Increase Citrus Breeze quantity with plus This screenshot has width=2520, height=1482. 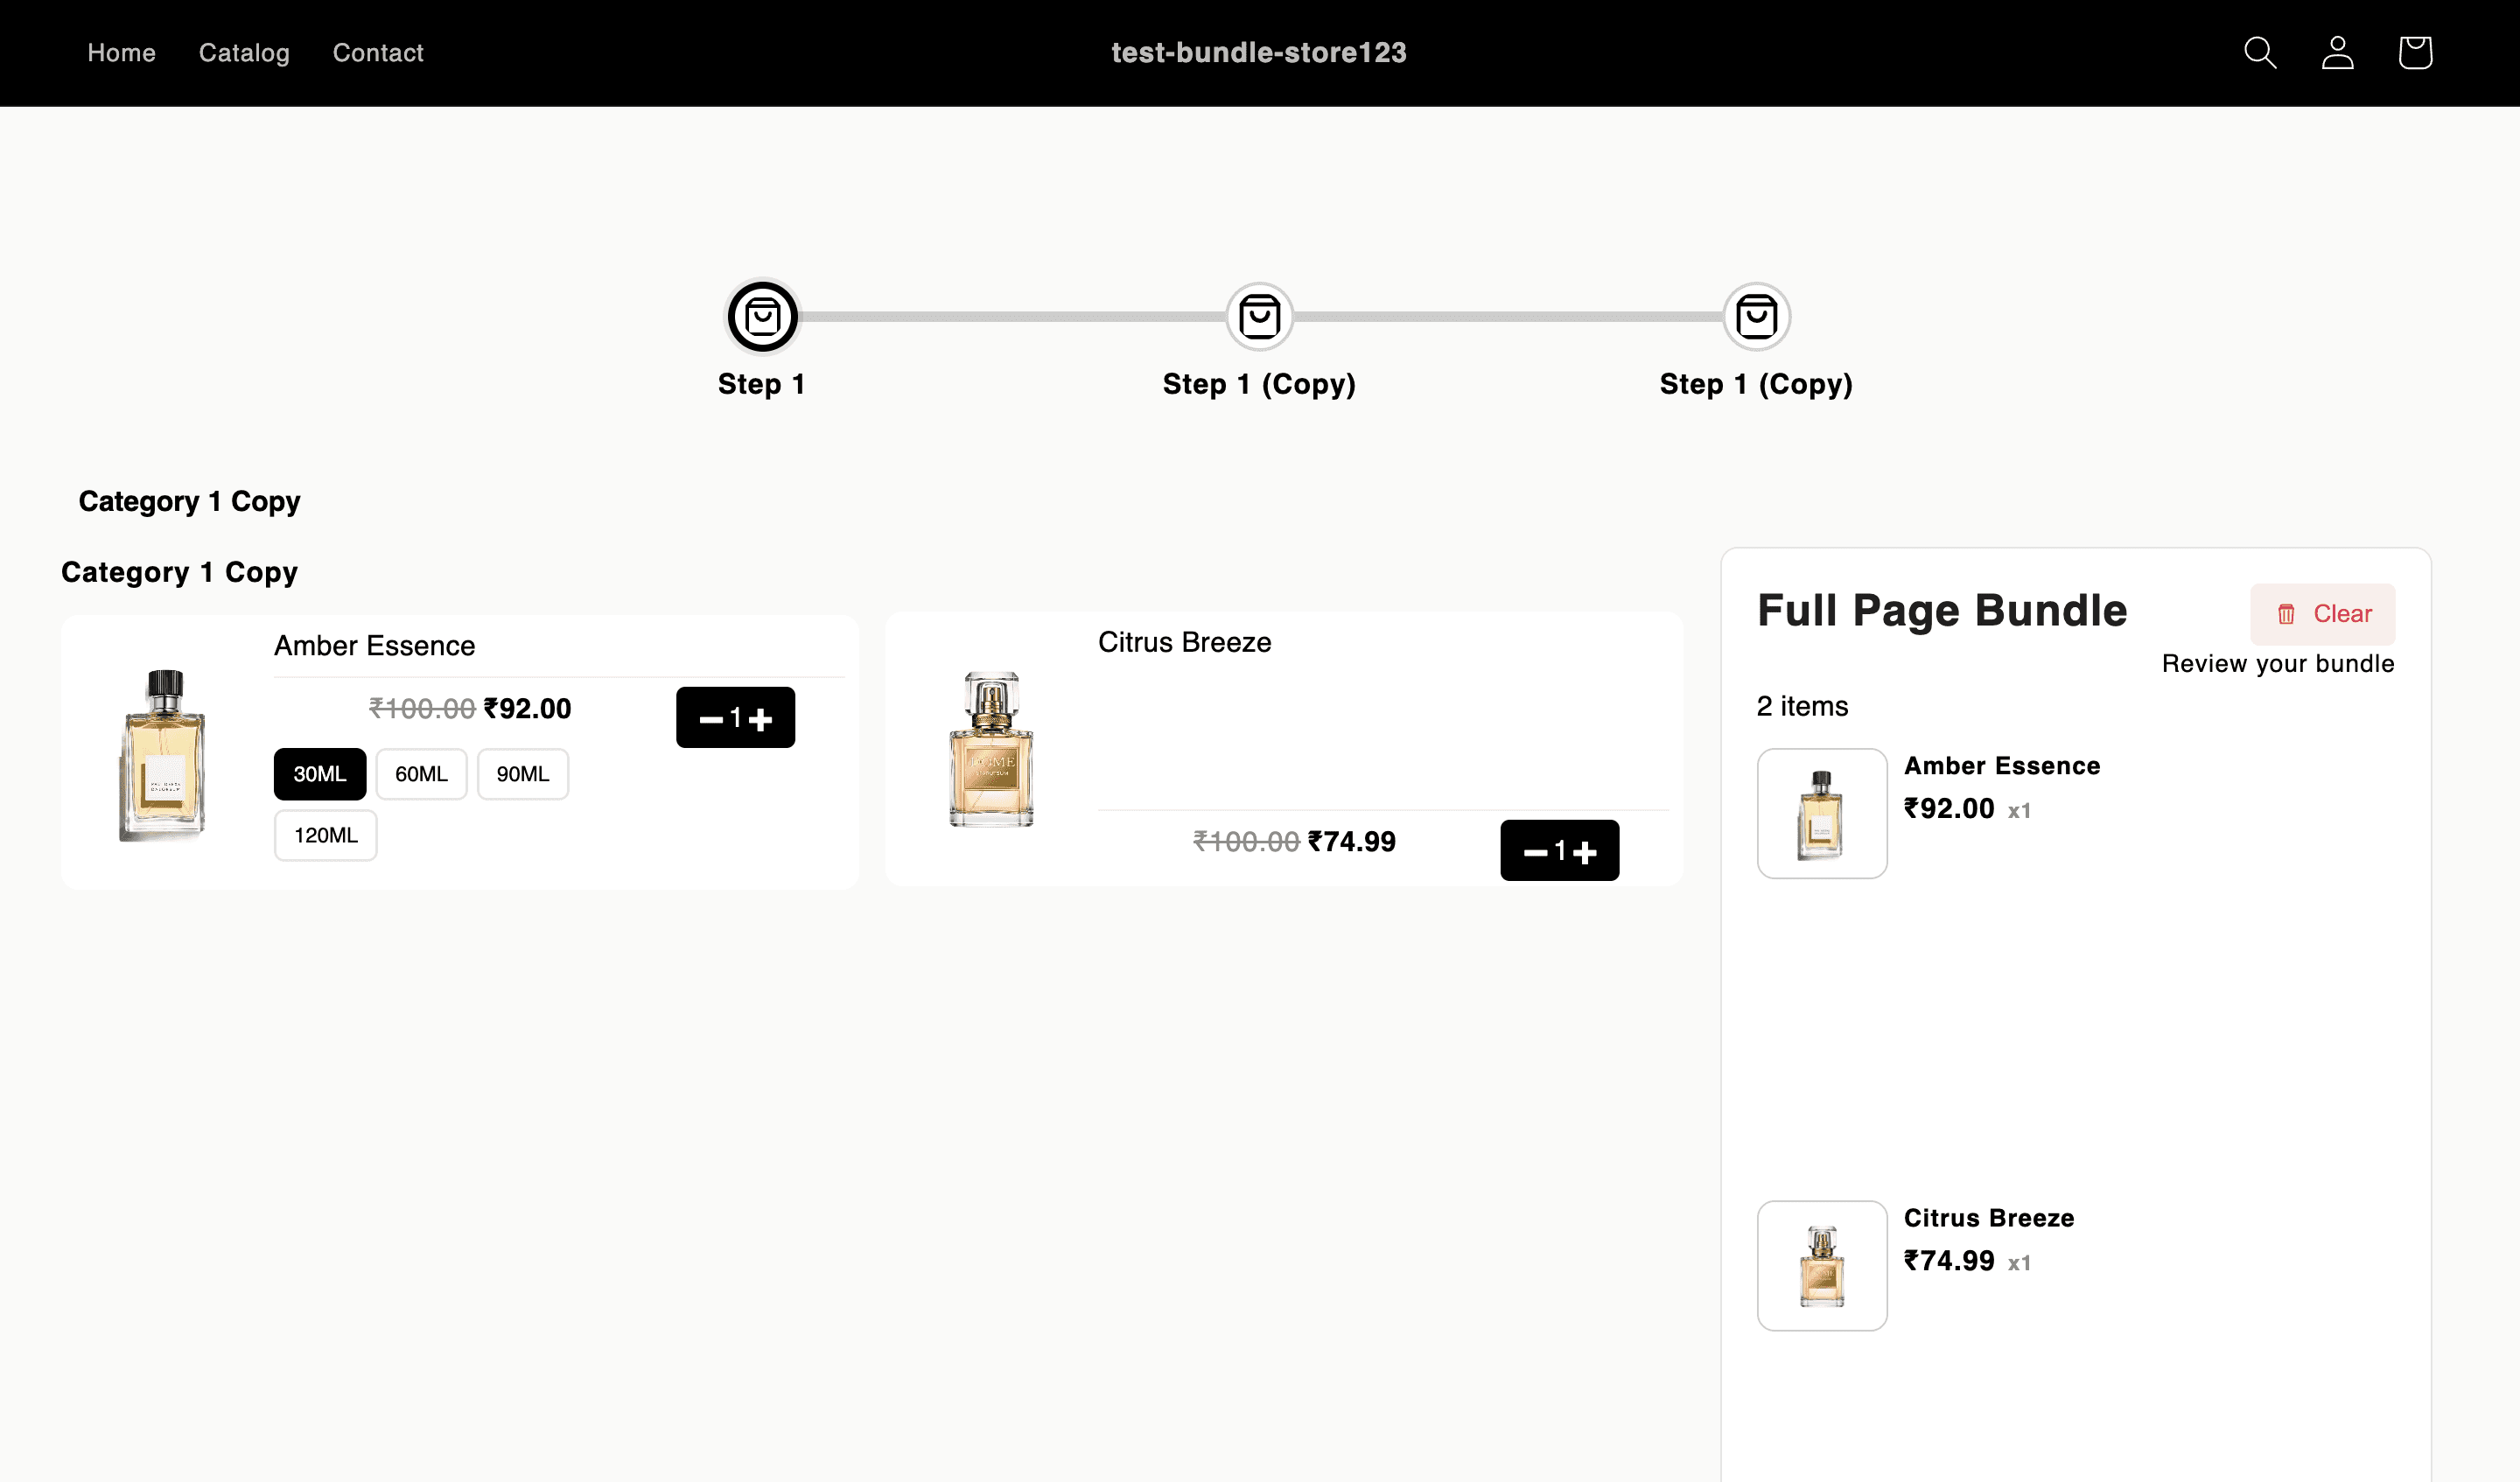tap(1585, 852)
